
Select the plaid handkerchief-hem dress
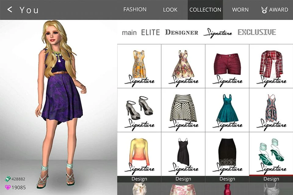pos(271,110)
